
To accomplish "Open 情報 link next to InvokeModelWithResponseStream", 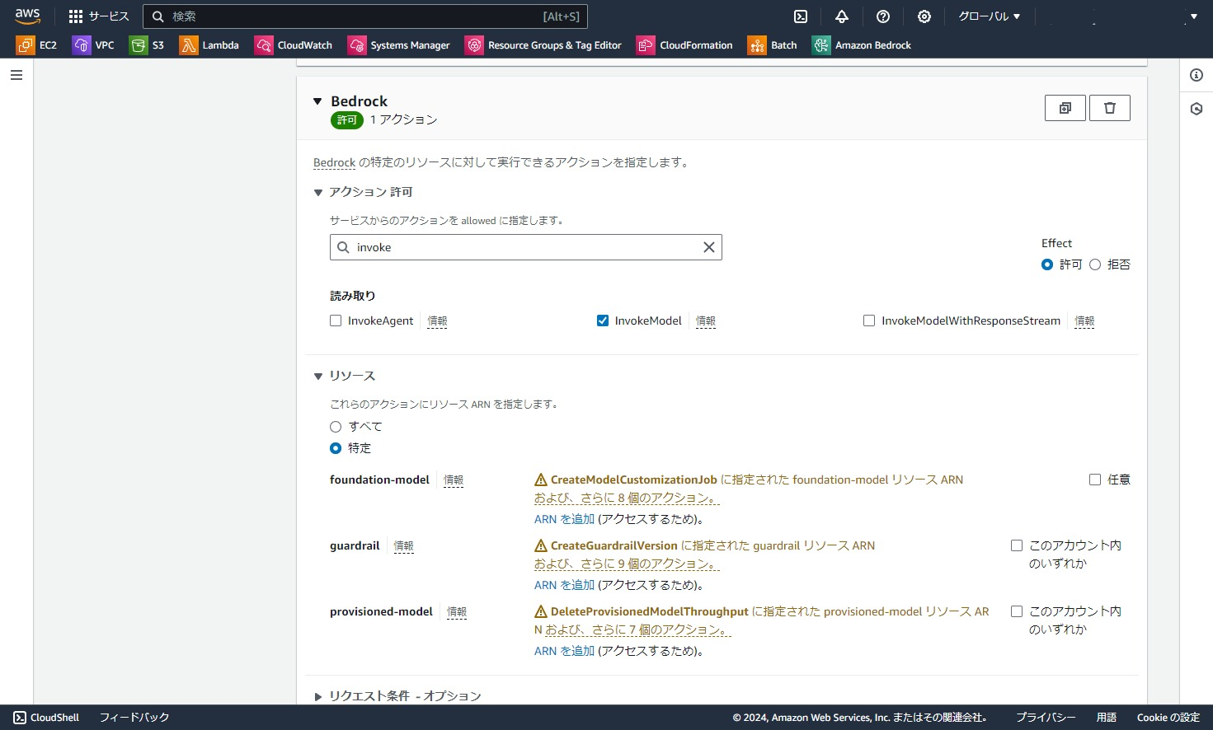I will pyautogui.click(x=1084, y=321).
